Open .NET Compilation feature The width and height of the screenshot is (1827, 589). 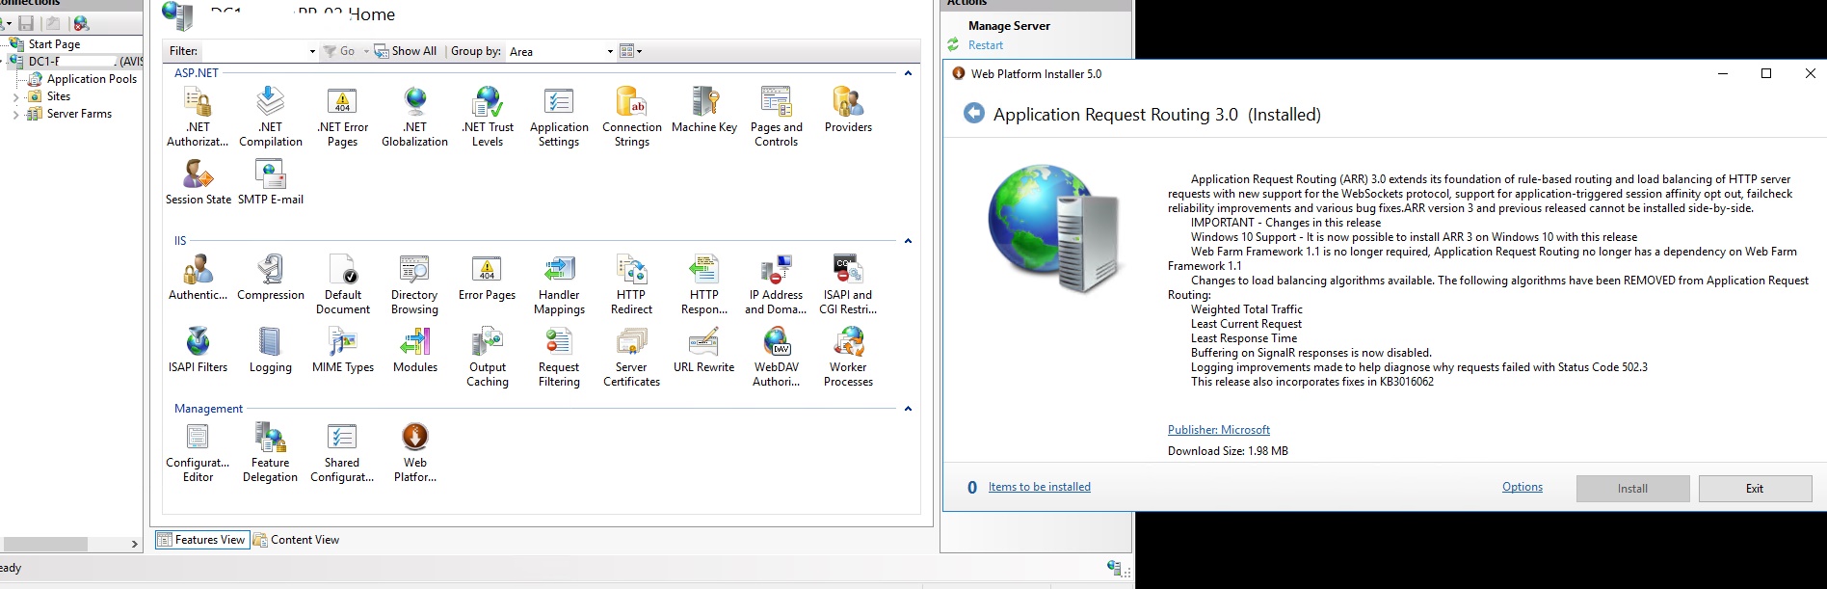pos(271,116)
